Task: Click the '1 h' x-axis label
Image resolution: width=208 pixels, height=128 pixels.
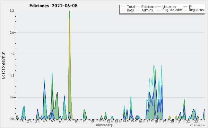Action: click(21, 121)
